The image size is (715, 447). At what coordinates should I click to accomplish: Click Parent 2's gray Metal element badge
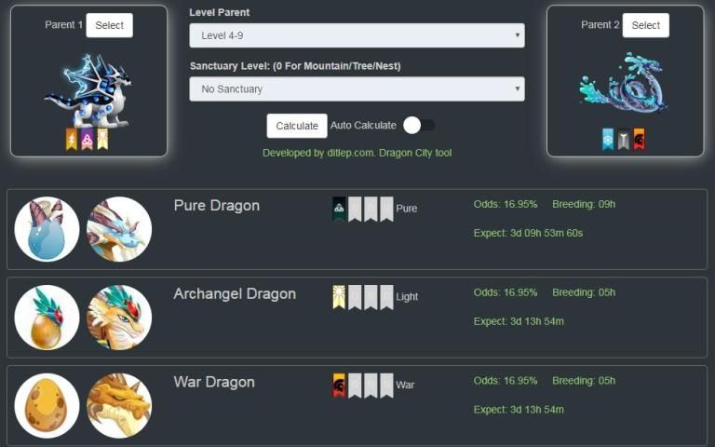pos(624,139)
